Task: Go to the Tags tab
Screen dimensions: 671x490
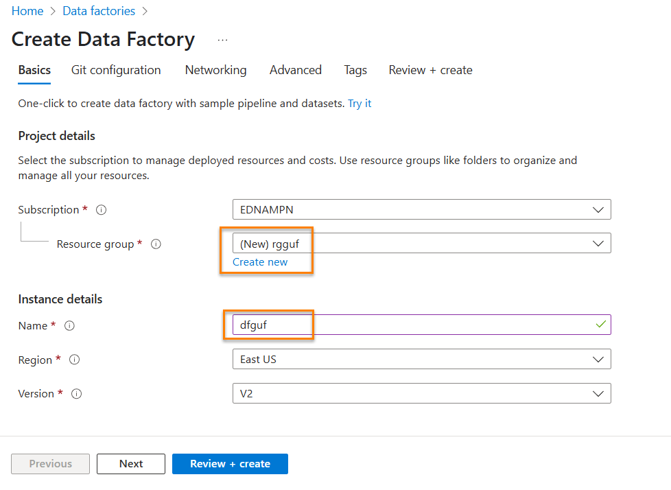Action: (x=355, y=70)
